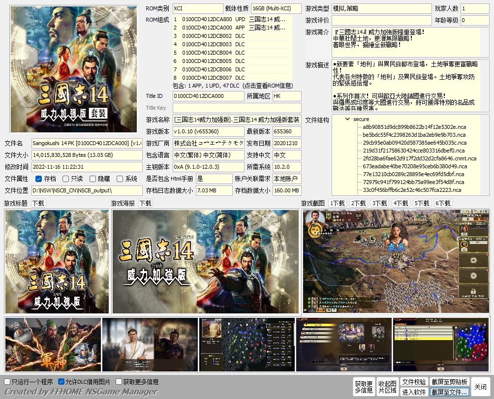Image resolution: width=494 pixels, height=399 pixels.
Task: Select ROM row 0100CD4012DCB002 DLC
Action: pyautogui.click(x=232, y=36)
